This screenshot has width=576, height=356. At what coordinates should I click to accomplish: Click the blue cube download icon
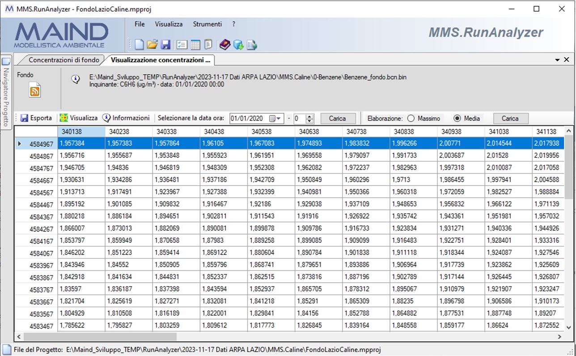[x=238, y=44]
